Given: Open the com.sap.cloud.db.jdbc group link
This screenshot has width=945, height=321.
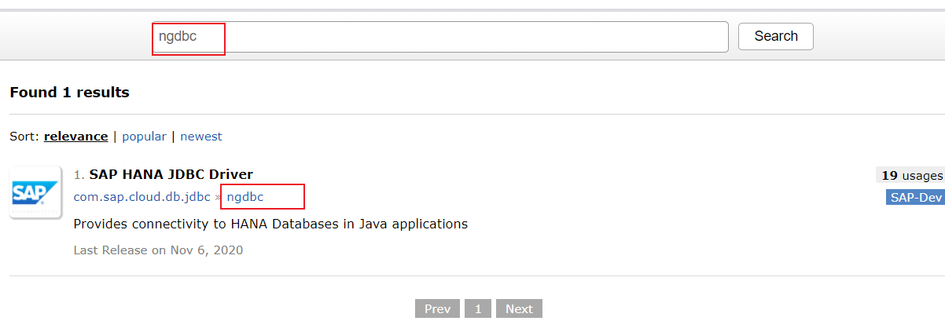Looking at the screenshot, I should [x=142, y=197].
